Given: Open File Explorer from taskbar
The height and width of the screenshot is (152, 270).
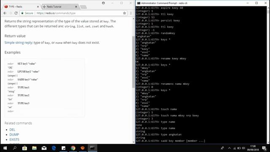Looking at the screenshot, I should pos(34,148).
